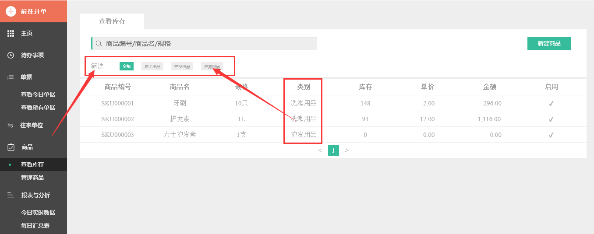Filter by 洗漱用品 category tag
Screen dimensions: 594x234
pyautogui.click(x=212, y=66)
